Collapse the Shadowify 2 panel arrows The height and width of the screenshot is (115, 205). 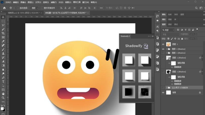point(149,36)
